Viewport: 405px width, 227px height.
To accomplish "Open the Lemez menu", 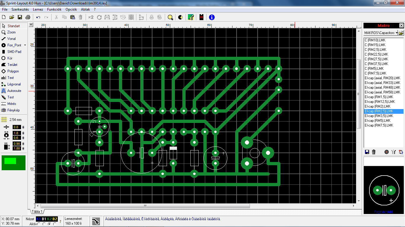I will [x=38, y=9].
